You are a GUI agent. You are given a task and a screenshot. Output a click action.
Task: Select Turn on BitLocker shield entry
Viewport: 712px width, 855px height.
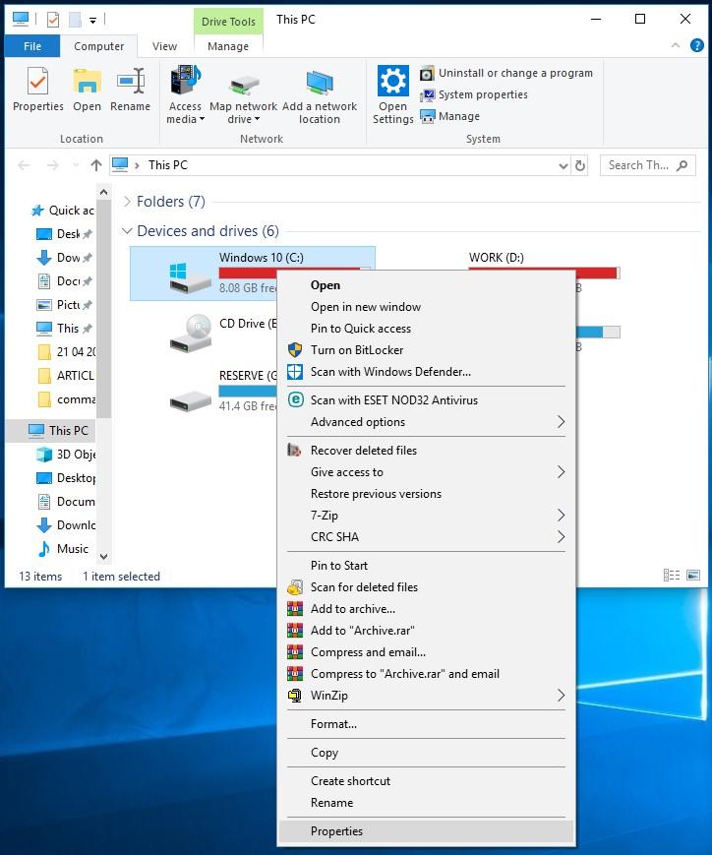(427, 350)
